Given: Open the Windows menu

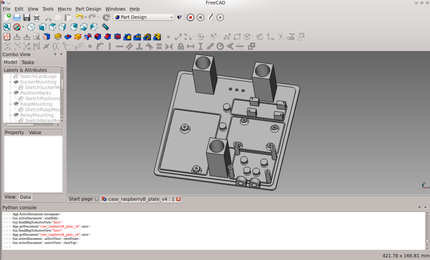Looking at the screenshot, I should (115, 9).
